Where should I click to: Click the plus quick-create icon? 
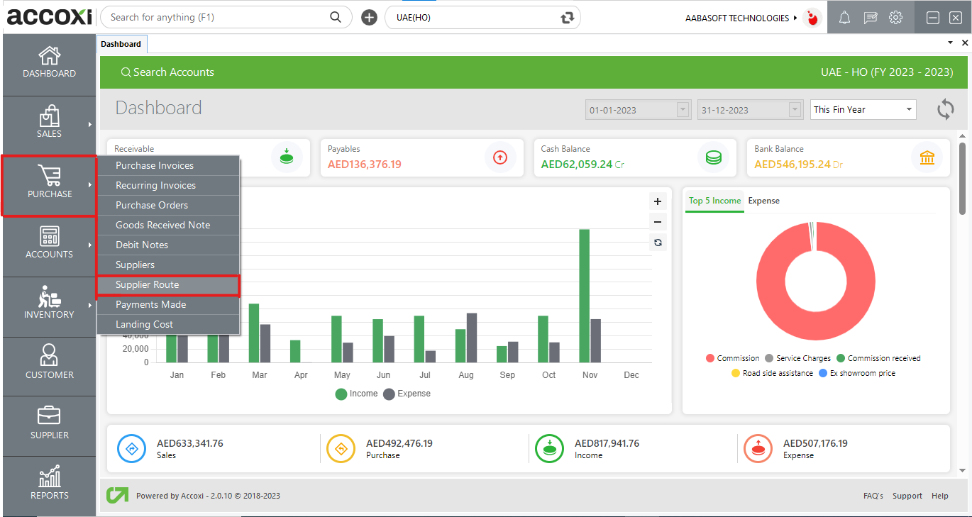coord(369,18)
